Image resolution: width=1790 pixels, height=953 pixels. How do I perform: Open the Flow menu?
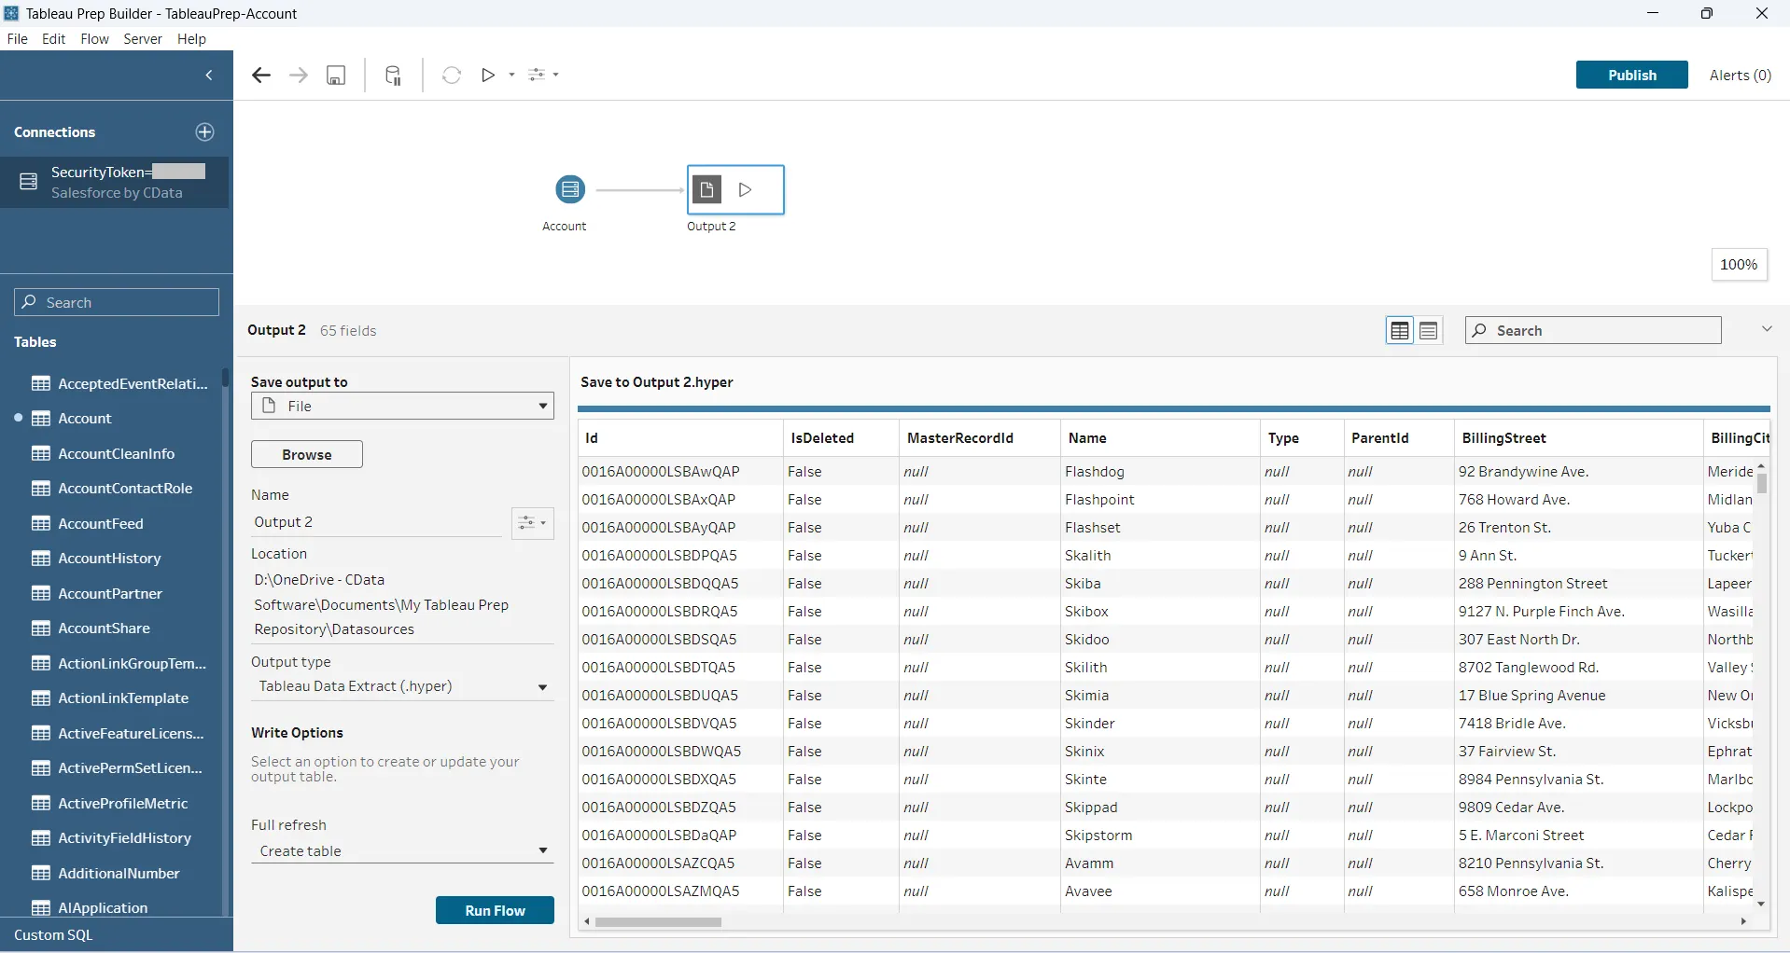point(94,39)
